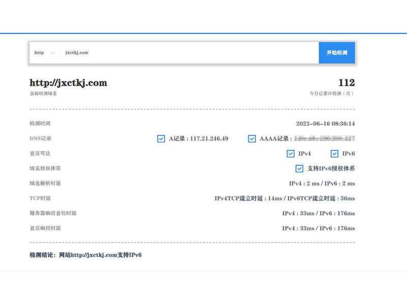Uncheck the IPv6 首页可达 checkbox
The image size is (407, 305).
click(334, 154)
